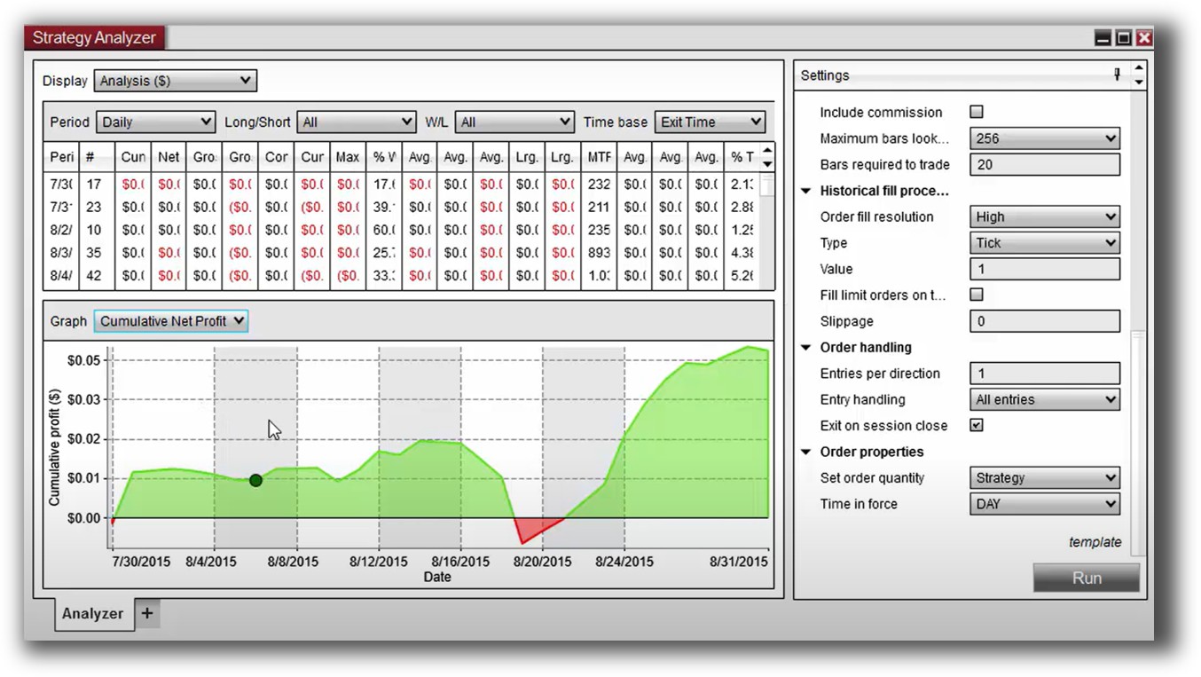
Task: Select the Analyzer tab
Action: pyautogui.click(x=91, y=613)
